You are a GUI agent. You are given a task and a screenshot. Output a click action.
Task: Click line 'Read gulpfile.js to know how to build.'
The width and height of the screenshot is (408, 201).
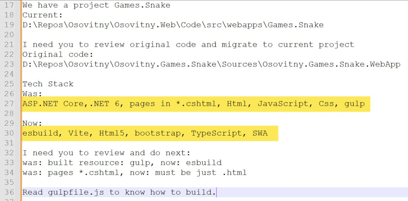[119, 192]
